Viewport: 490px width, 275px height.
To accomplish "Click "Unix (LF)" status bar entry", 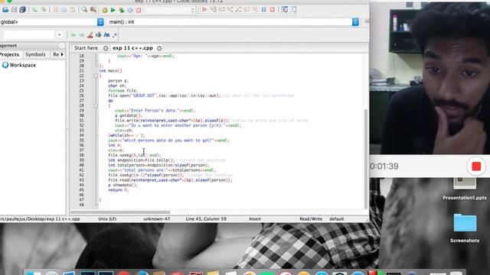I will 107,219.
